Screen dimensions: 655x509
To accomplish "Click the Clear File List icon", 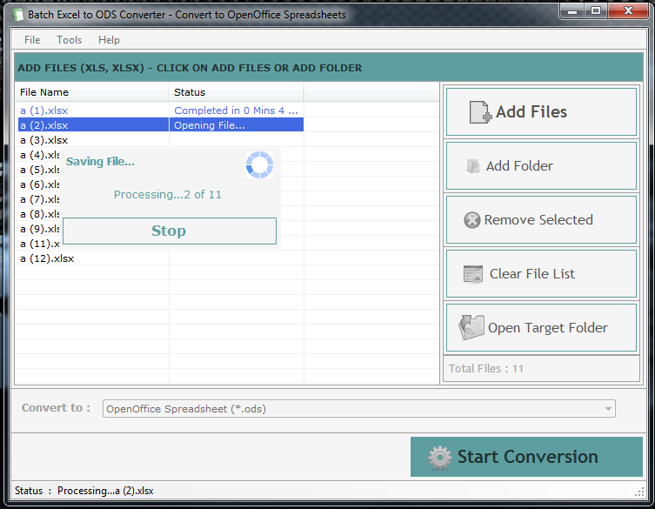I will click(x=473, y=274).
